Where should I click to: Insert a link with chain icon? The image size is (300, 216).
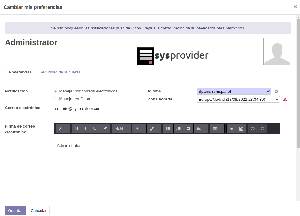click(x=231, y=128)
